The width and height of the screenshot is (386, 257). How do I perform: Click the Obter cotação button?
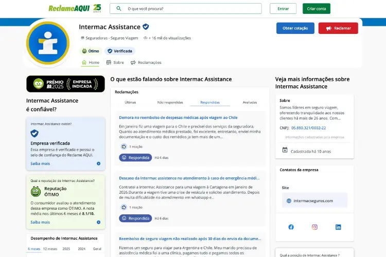point(295,28)
